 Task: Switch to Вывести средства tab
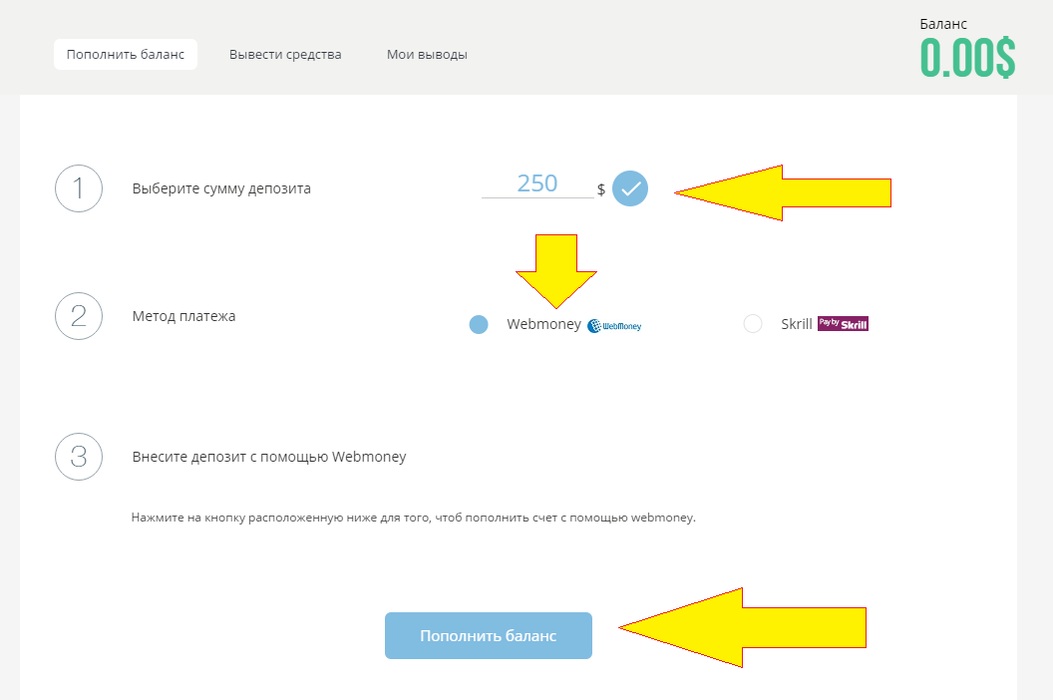click(x=285, y=55)
